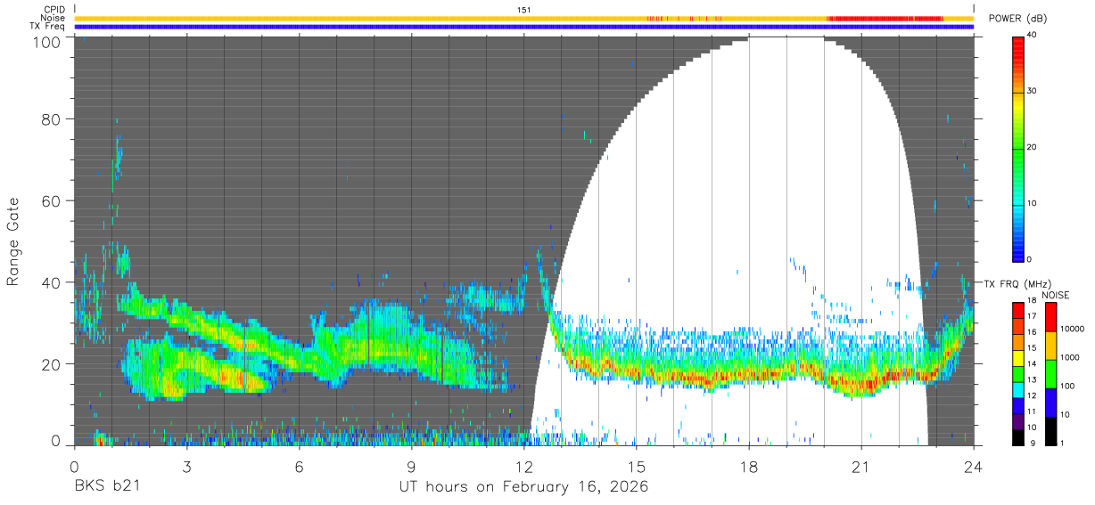Click the 14 MHz label in the frequency legend

click(1032, 364)
